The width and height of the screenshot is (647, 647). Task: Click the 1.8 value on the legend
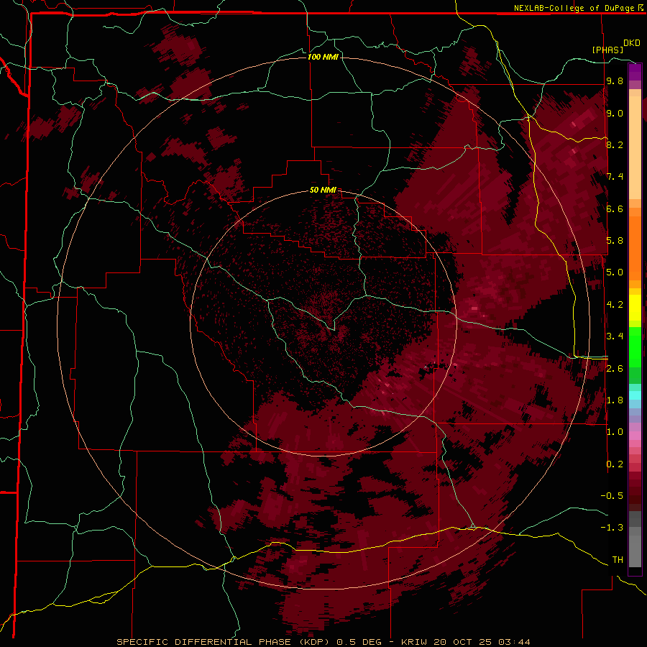coord(615,400)
